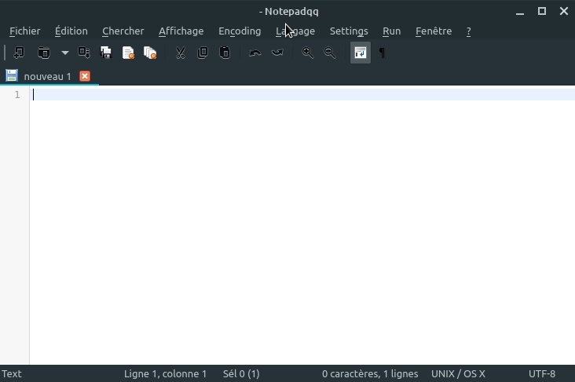
Task: Close the nouveau 1 tab
Action: 85,76
